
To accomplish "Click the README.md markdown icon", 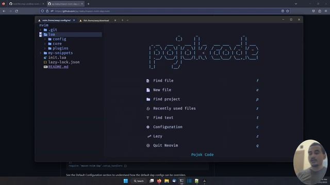I will point(45,67).
